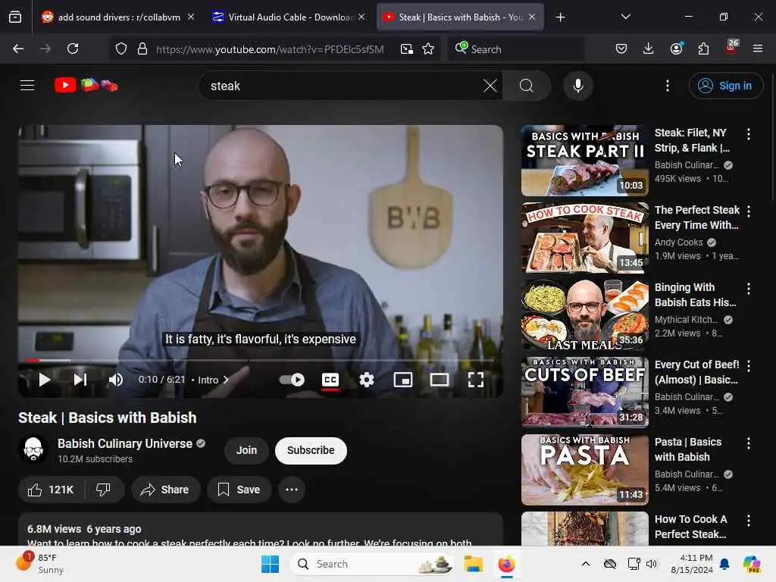Search with your voice microphone
Image resolution: width=776 pixels, height=582 pixels.
(x=577, y=86)
